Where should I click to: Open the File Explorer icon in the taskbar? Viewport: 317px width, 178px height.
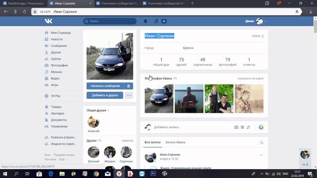click(x=62, y=174)
